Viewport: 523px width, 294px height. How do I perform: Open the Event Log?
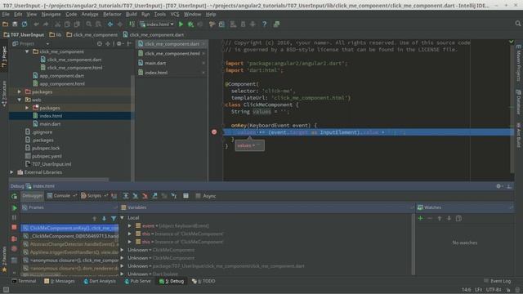[497, 281]
